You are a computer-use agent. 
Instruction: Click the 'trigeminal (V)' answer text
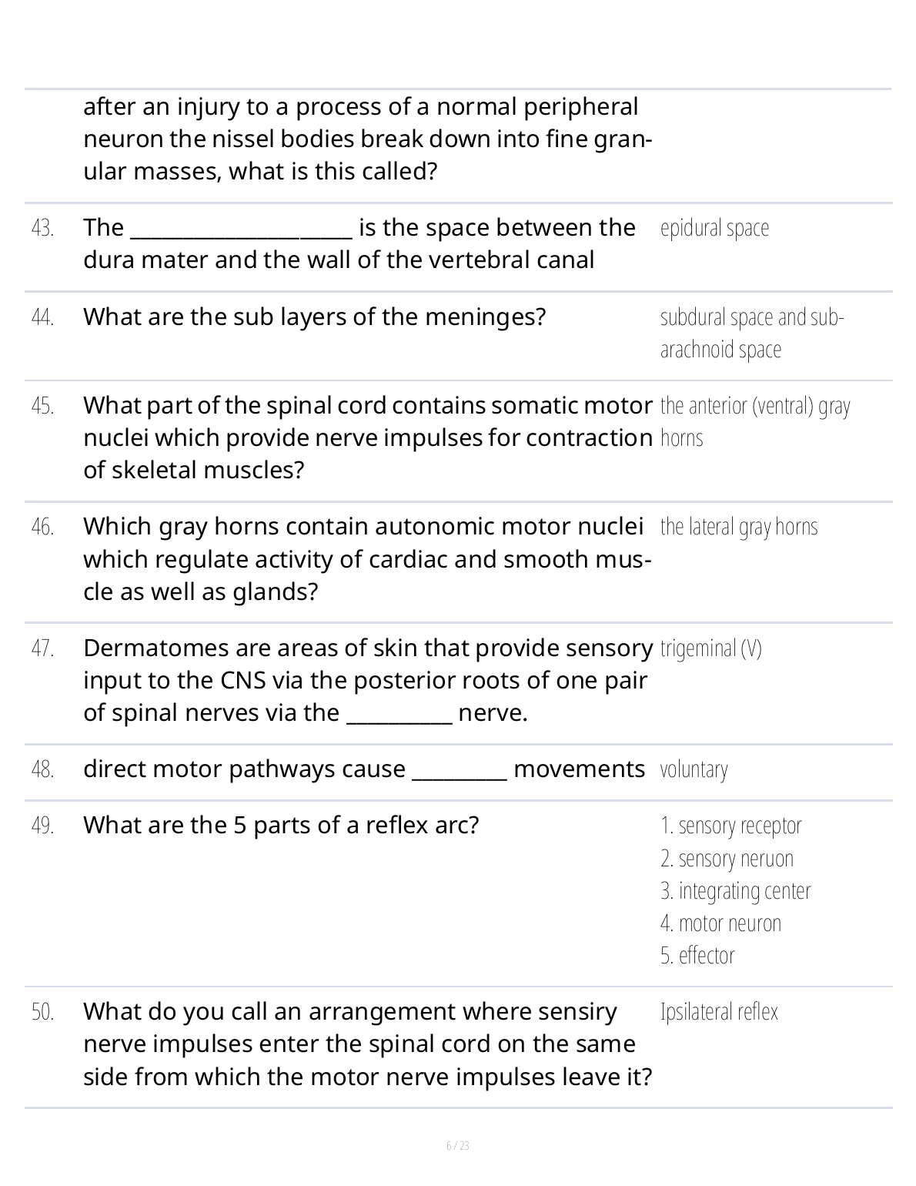710,648
